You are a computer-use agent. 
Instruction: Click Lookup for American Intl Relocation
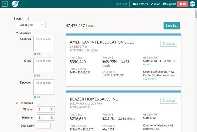point(169,44)
